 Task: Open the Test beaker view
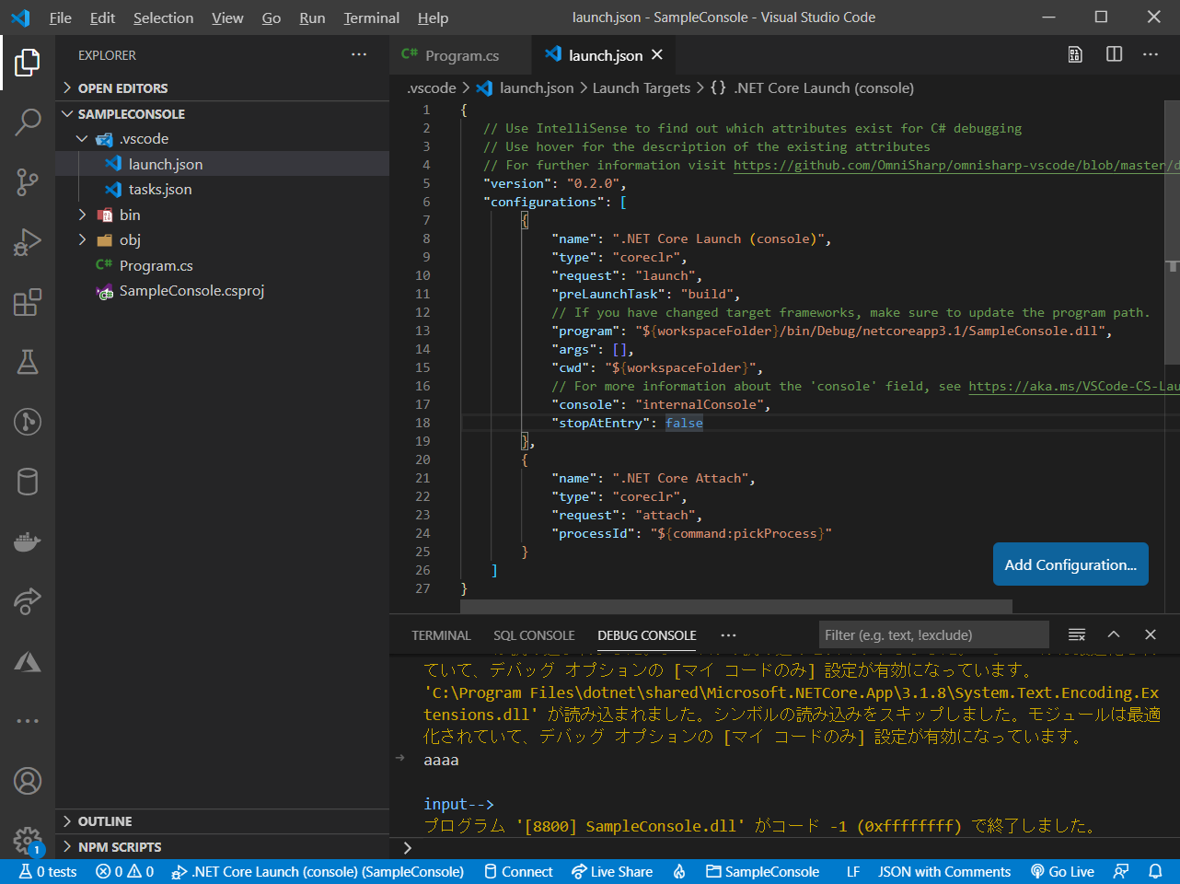tap(28, 362)
